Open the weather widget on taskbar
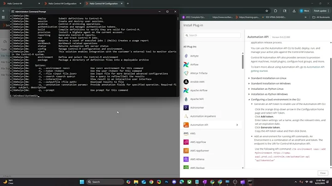The height and width of the screenshot is (186, 332). 8,182
